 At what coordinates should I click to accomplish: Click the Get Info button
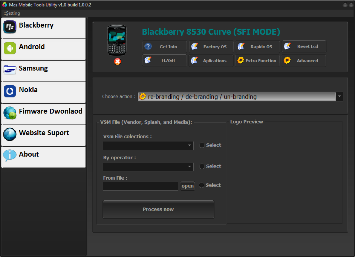pyautogui.click(x=165, y=46)
